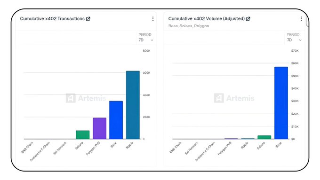Click the Ripple axis label in Volume chart
Viewport: 320px width, 180px height.
coord(245,145)
